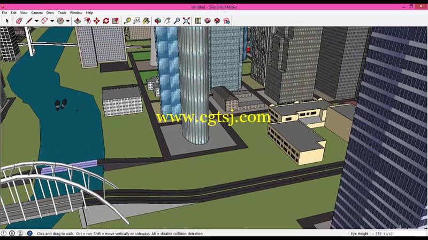Click the walk tool hint status text
This screenshot has height=240, width=428.
tap(120, 234)
